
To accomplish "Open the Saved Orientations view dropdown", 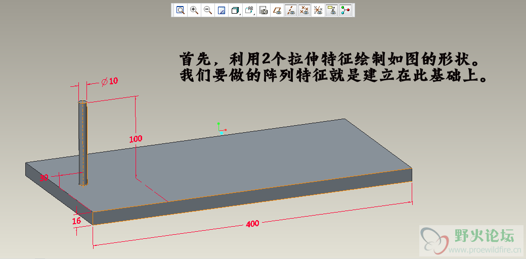I will point(249,10).
